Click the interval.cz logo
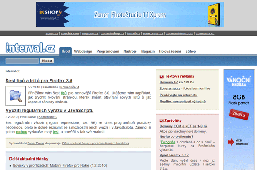Screen dimensions: 257x170 (30, 48)
